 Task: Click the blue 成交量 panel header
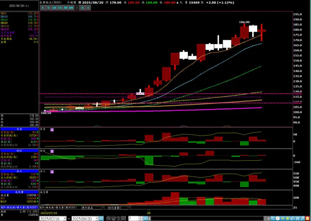19,192
